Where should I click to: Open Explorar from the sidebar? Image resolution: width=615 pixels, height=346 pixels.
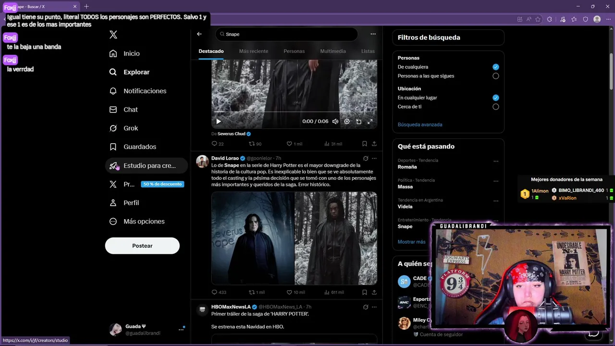coord(130,72)
